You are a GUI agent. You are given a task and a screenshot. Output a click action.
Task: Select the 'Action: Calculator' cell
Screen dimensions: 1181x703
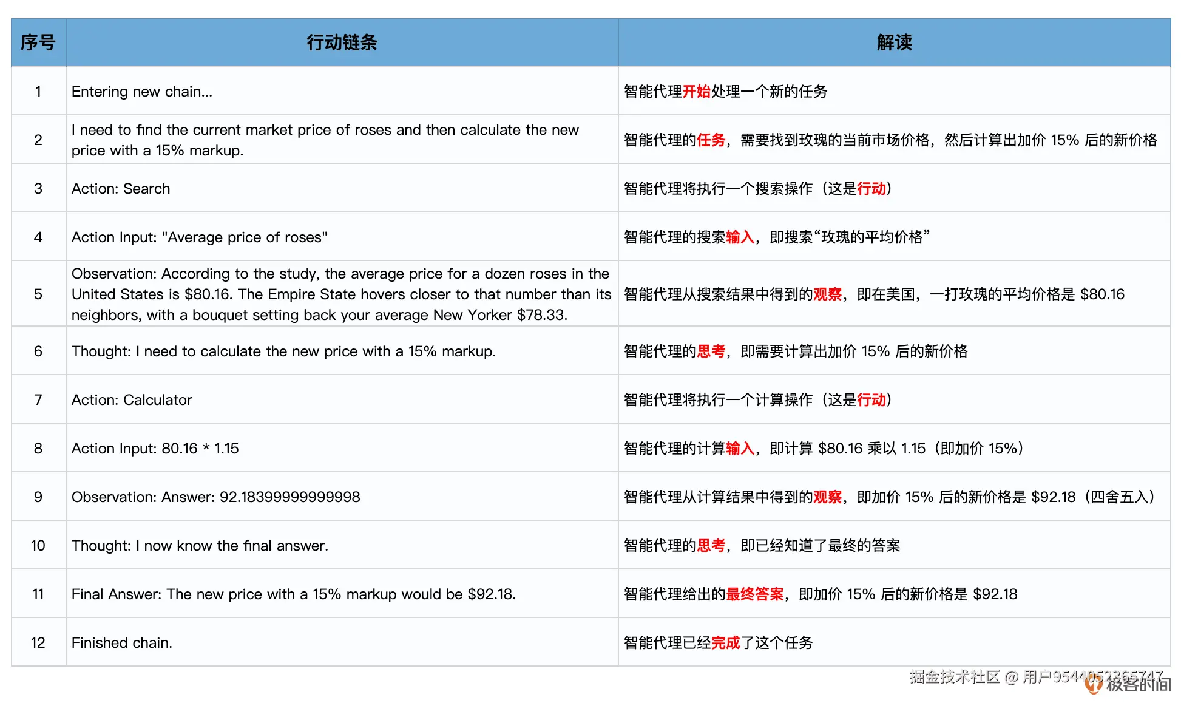point(132,400)
